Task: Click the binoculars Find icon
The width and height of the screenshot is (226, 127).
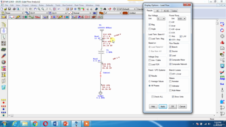Action: tap(105, 9)
